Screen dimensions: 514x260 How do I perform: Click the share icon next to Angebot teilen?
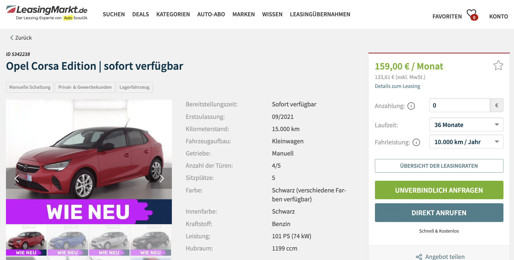(x=419, y=257)
